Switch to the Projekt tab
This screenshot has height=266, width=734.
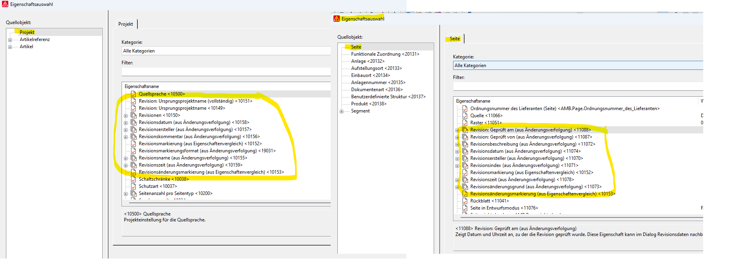click(126, 24)
